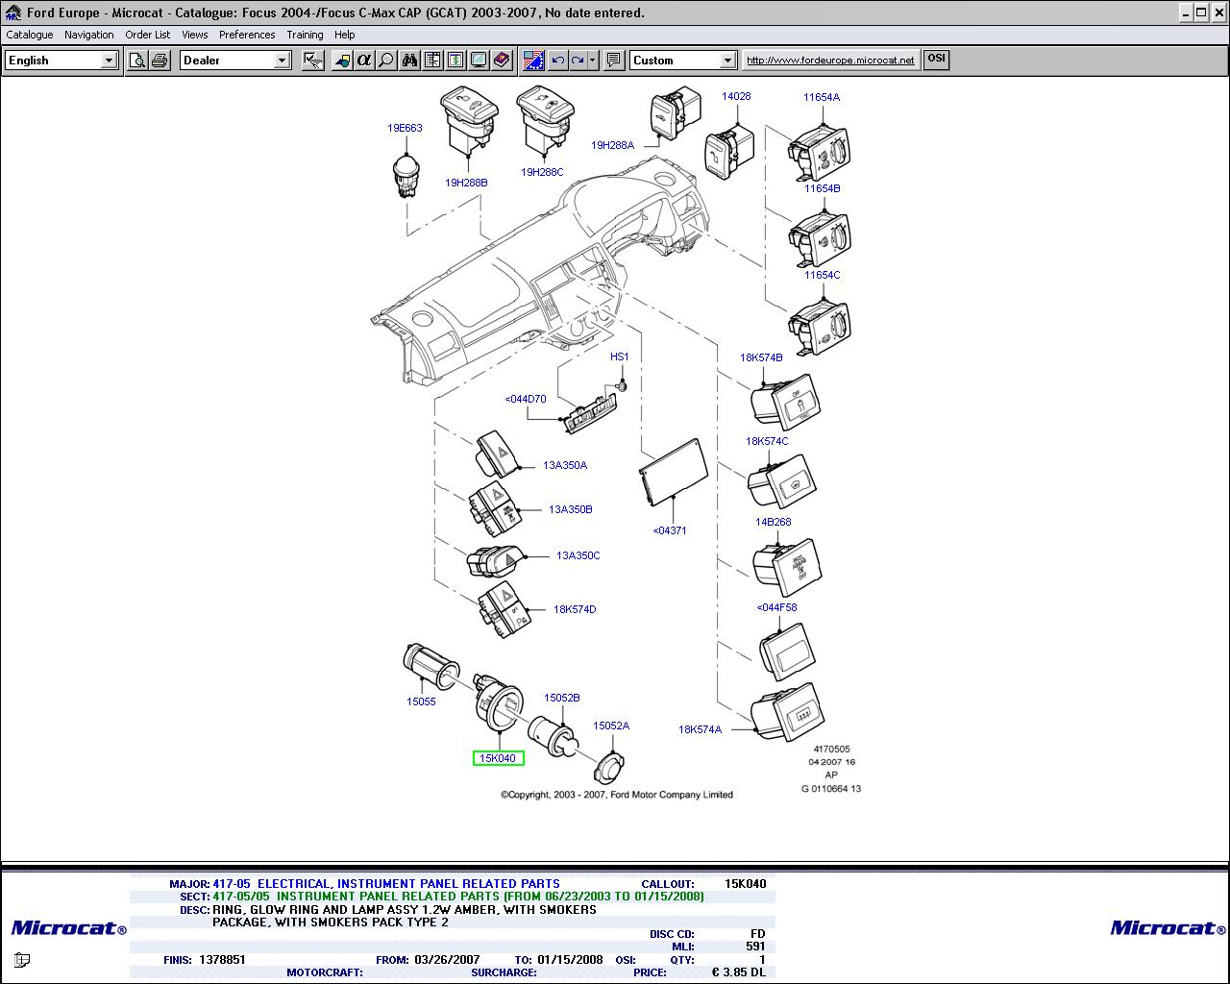
Task: Click the US/EU flag market icon
Action: pos(533,61)
